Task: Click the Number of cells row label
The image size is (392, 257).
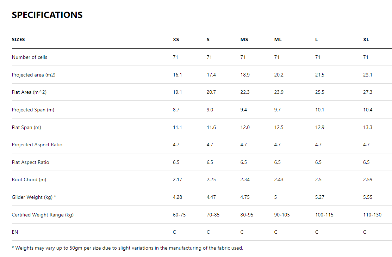Action: pyautogui.click(x=30, y=57)
